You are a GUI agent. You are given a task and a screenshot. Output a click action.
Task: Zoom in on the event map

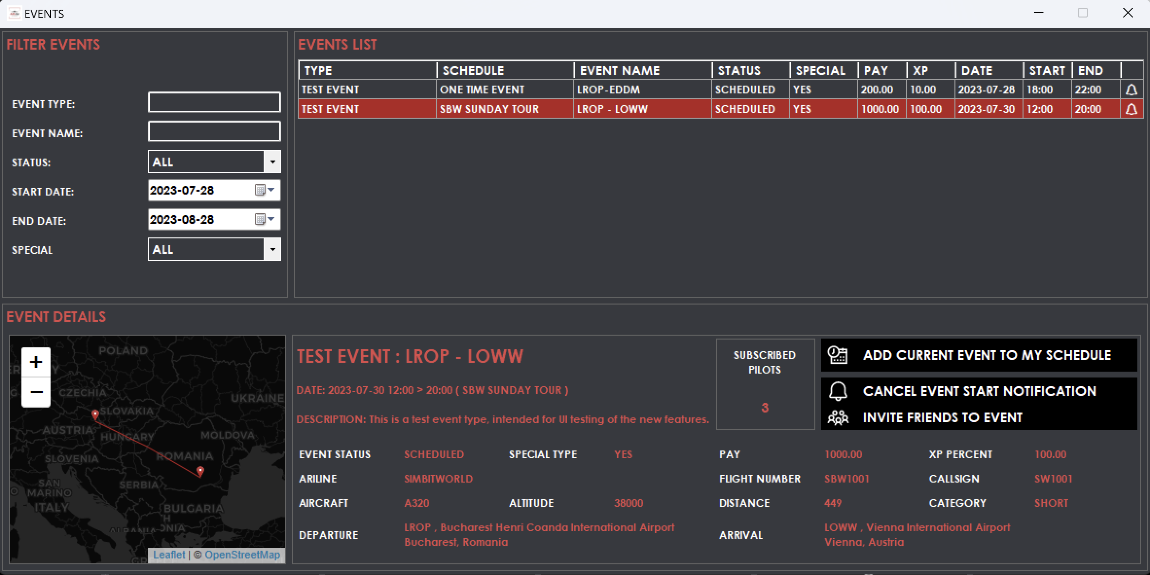pyautogui.click(x=36, y=362)
